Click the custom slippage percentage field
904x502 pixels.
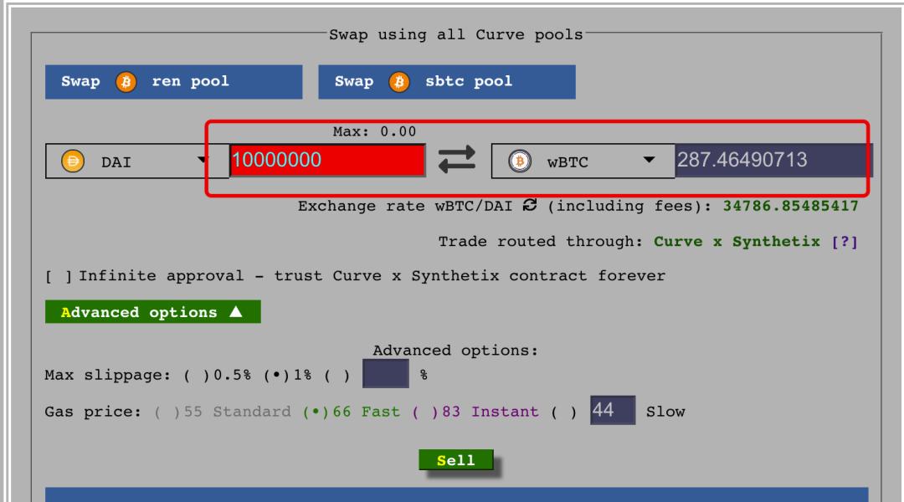[386, 373]
